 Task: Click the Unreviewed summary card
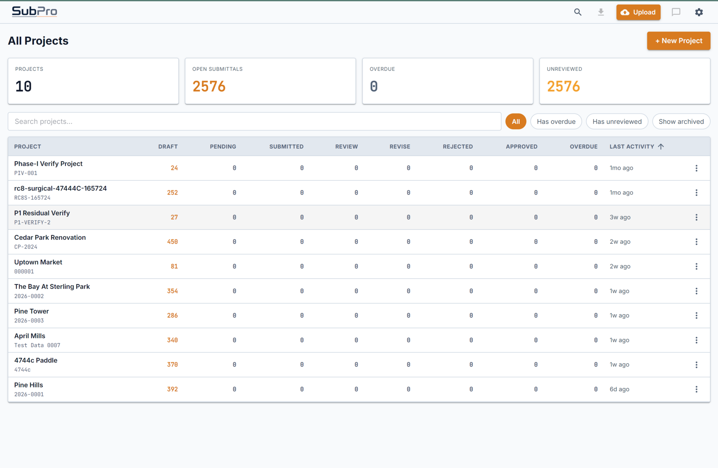point(625,81)
